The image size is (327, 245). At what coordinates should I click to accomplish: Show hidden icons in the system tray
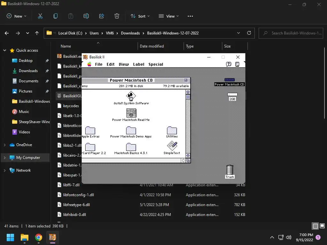(x=272, y=237)
